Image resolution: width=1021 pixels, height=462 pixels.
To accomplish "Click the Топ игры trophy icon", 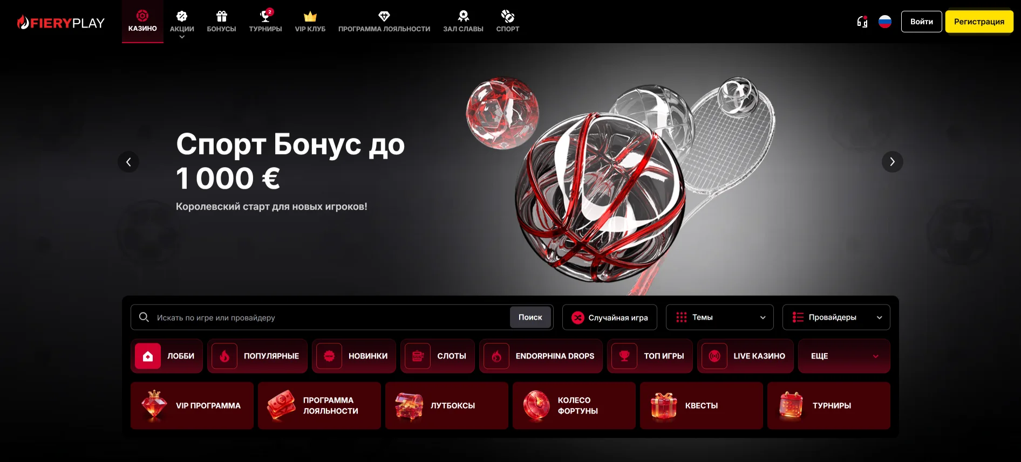I will pos(624,356).
